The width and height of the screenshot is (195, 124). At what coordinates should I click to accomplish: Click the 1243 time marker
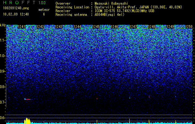(x=59, y=27)
